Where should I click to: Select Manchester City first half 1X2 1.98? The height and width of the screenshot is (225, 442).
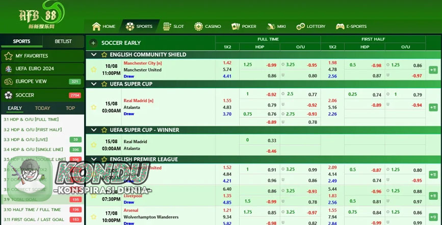(332, 63)
